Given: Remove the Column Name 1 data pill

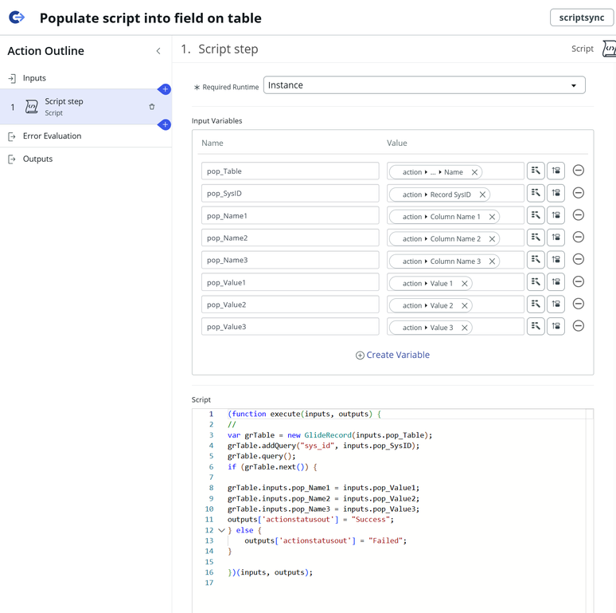Looking at the screenshot, I should coord(492,216).
